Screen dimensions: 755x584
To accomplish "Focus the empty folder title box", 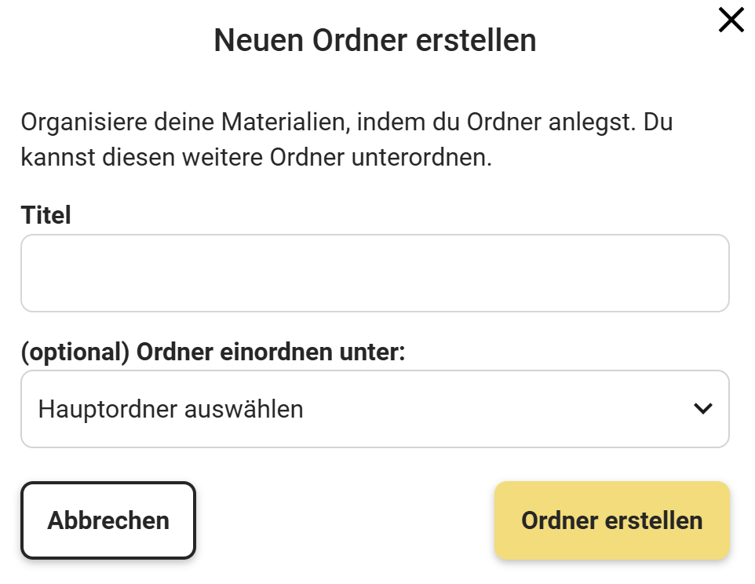I will click(x=374, y=273).
